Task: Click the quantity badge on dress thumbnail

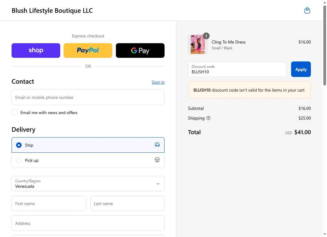Action: pos(206,36)
